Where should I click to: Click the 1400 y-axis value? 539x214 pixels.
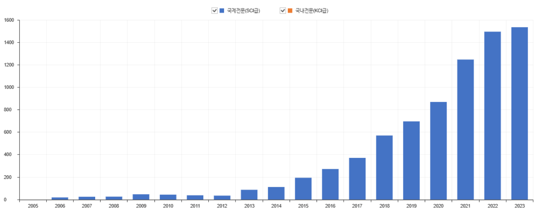pyautogui.click(x=9, y=42)
